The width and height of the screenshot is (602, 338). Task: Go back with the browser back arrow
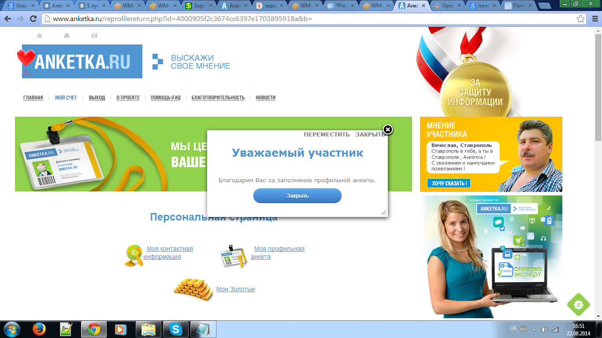(x=8, y=19)
